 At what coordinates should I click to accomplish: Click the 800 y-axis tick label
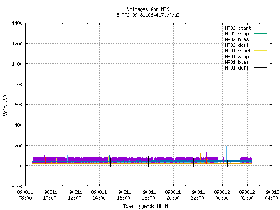point(18,84)
